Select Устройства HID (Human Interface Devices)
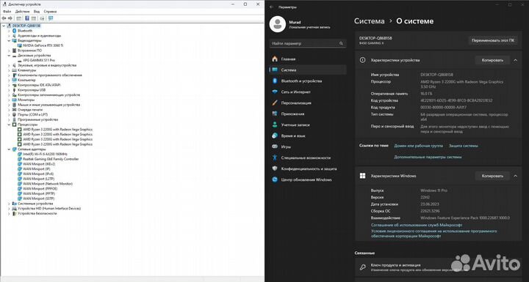This screenshot has height=282, width=529. 49,209
